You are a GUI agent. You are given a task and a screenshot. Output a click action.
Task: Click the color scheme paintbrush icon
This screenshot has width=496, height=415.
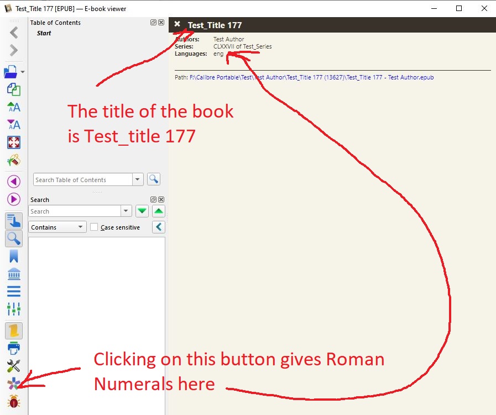click(x=14, y=161)
